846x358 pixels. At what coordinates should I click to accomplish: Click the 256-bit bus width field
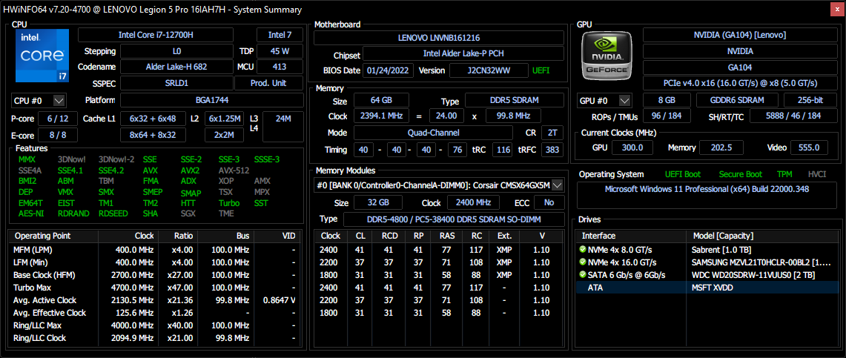pyautogui.click(x=810, y=100)
